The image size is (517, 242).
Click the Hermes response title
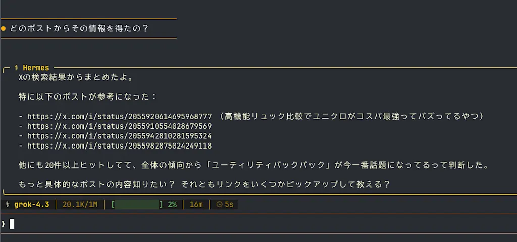click(36, 68)
